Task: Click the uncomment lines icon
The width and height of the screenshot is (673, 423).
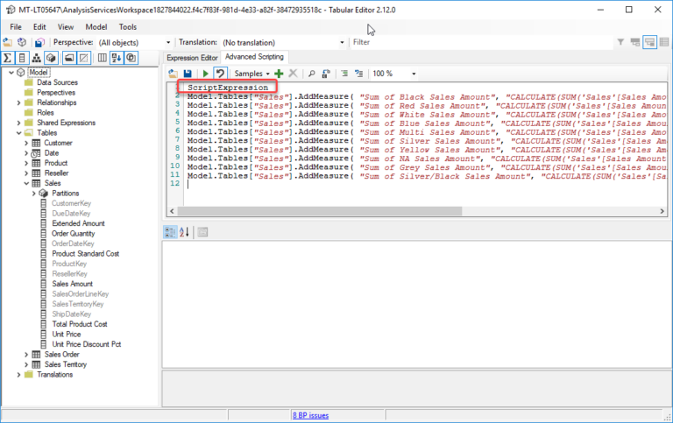Action: click(x=358, y=74)
